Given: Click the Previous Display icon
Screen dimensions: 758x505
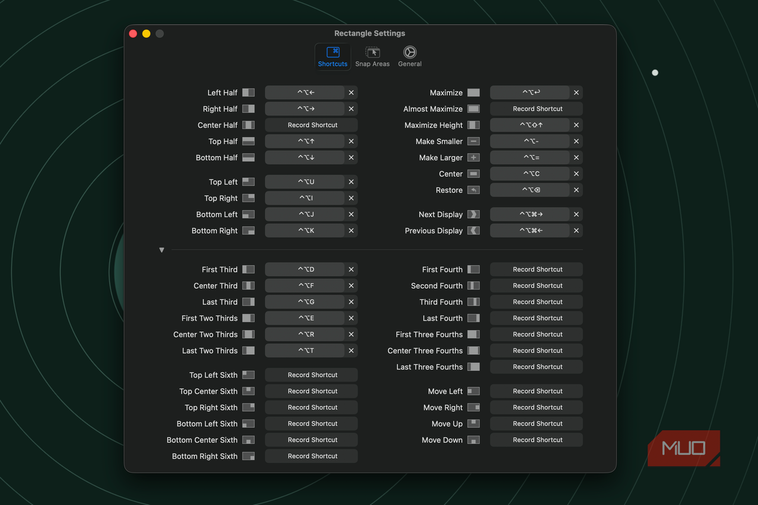Looking at the screenshot, I should (474, 230).
